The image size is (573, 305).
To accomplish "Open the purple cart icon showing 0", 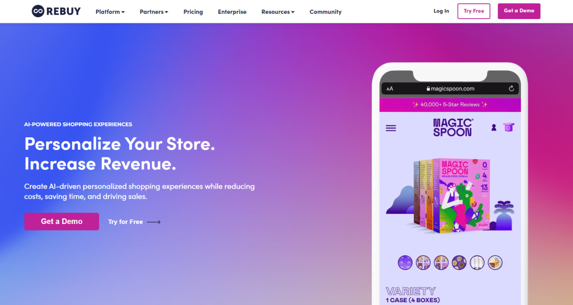I will 509,127.
